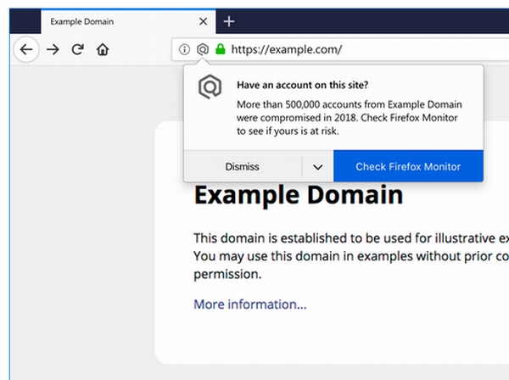Click the Firefox Monitor icon in the address bar
509x380 pixels.
tap(203, 49)
